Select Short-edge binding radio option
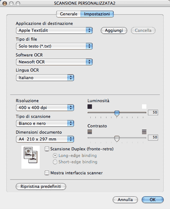 click(x=55, y=162)
